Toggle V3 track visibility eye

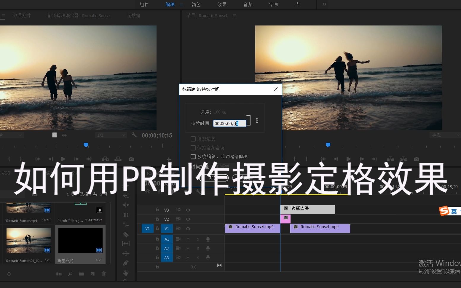(188, 210)
